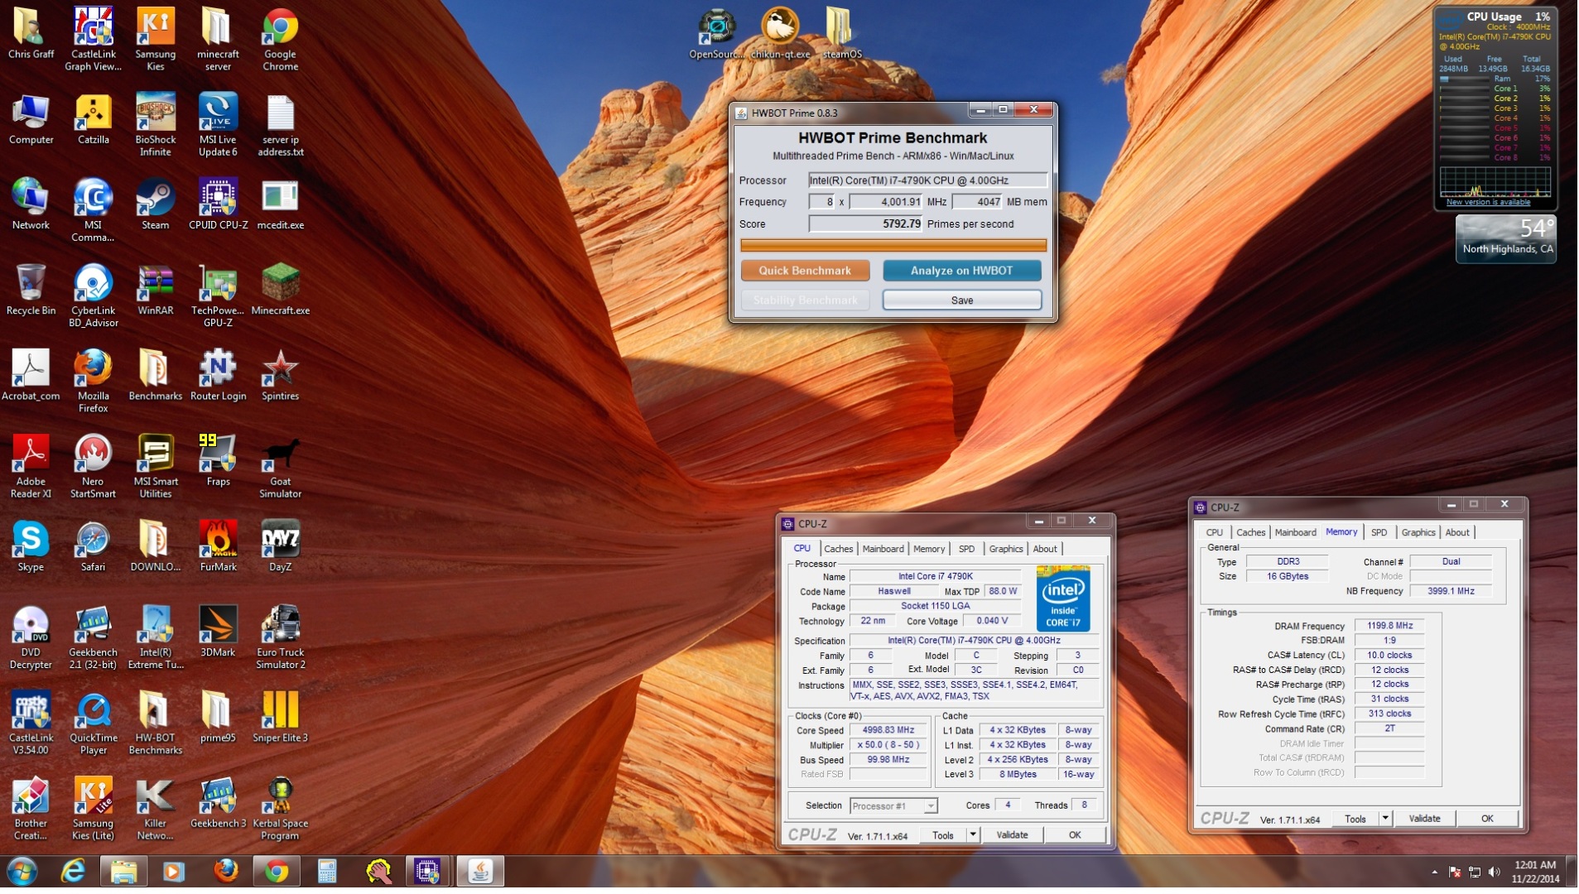Open Internet Explorer from the taskbar
1579x894 pixels.
(x=74, y=872)
